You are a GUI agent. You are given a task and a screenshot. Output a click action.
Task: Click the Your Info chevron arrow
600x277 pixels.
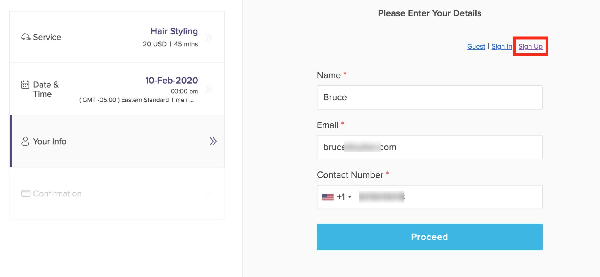pos(213,141)
